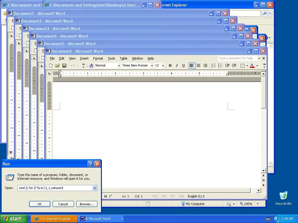Image resolution: width=298 pixels, height=223 pixels.
Task: Open the Style dropdown showing Normal
Action: tap(119, 66)
